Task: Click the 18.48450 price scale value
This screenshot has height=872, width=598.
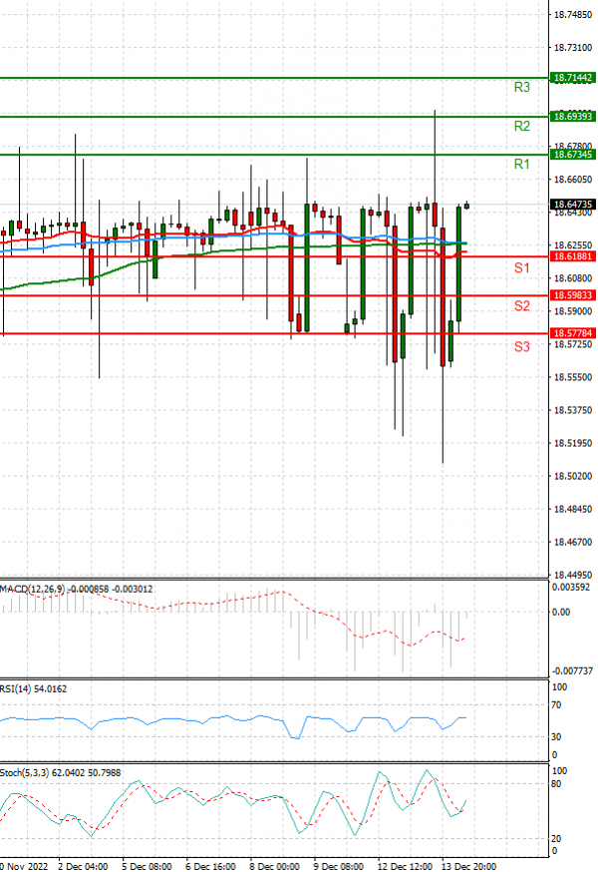Action: (573, 510)
